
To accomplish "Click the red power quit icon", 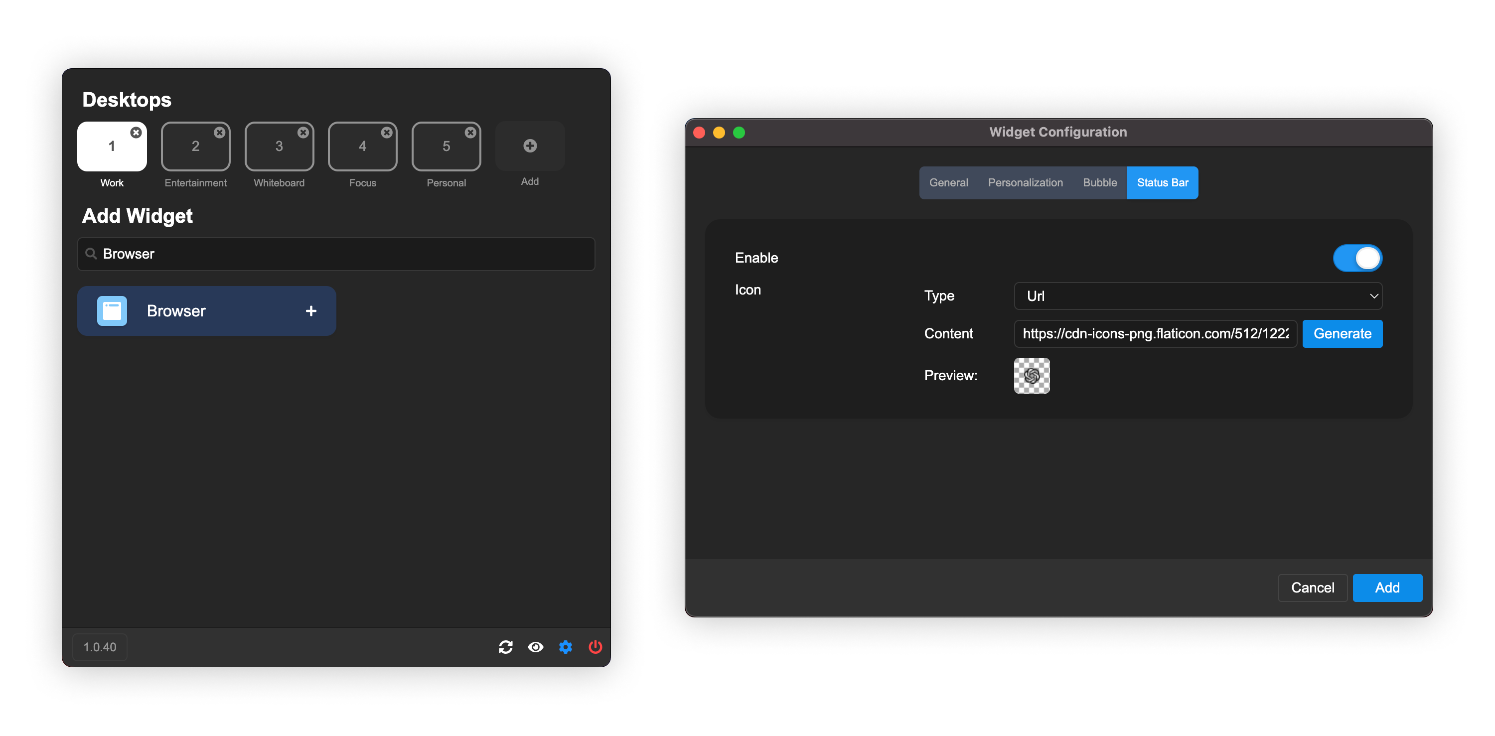I will click(x=595, y=647).
